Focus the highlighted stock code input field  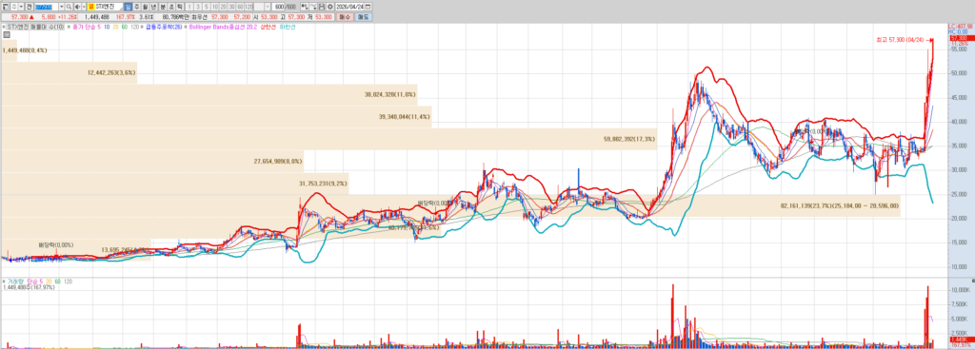[x=47, y=7]
